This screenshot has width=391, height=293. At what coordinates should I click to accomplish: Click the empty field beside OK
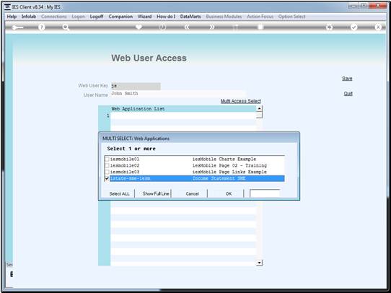(265, 193)
